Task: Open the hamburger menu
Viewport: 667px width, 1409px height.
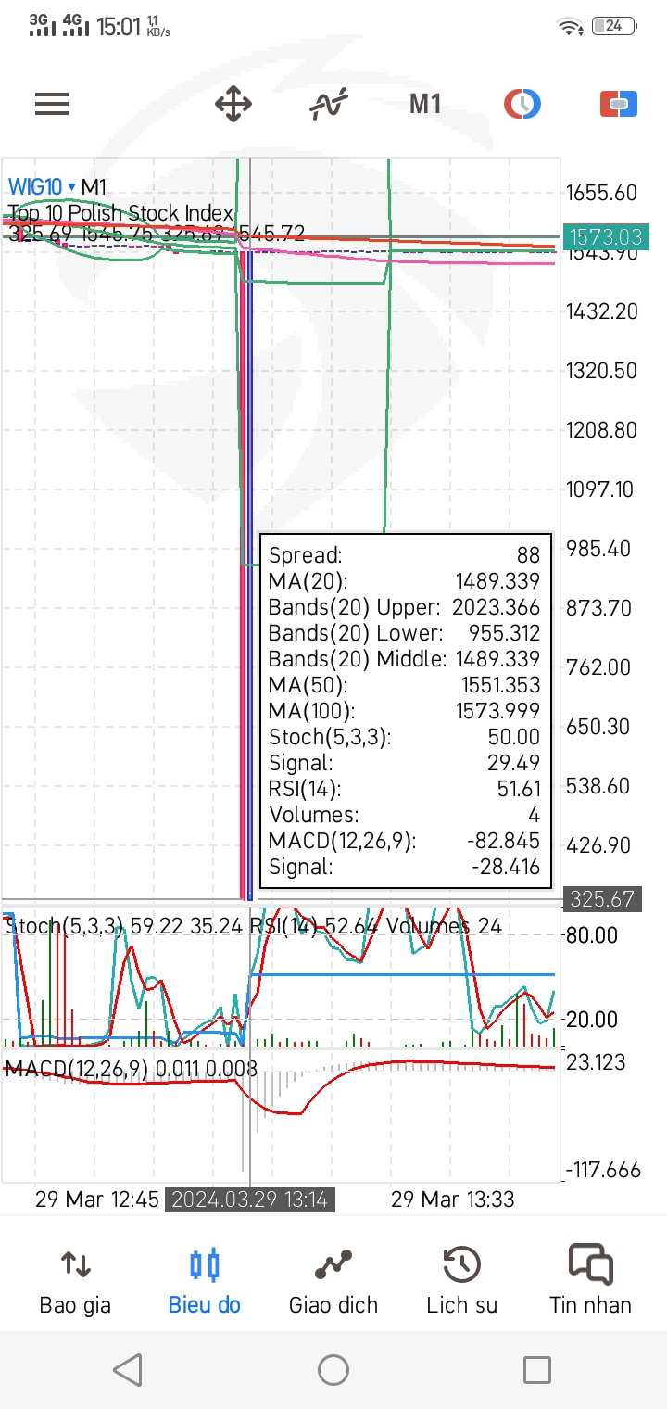Action: [52, 104]
